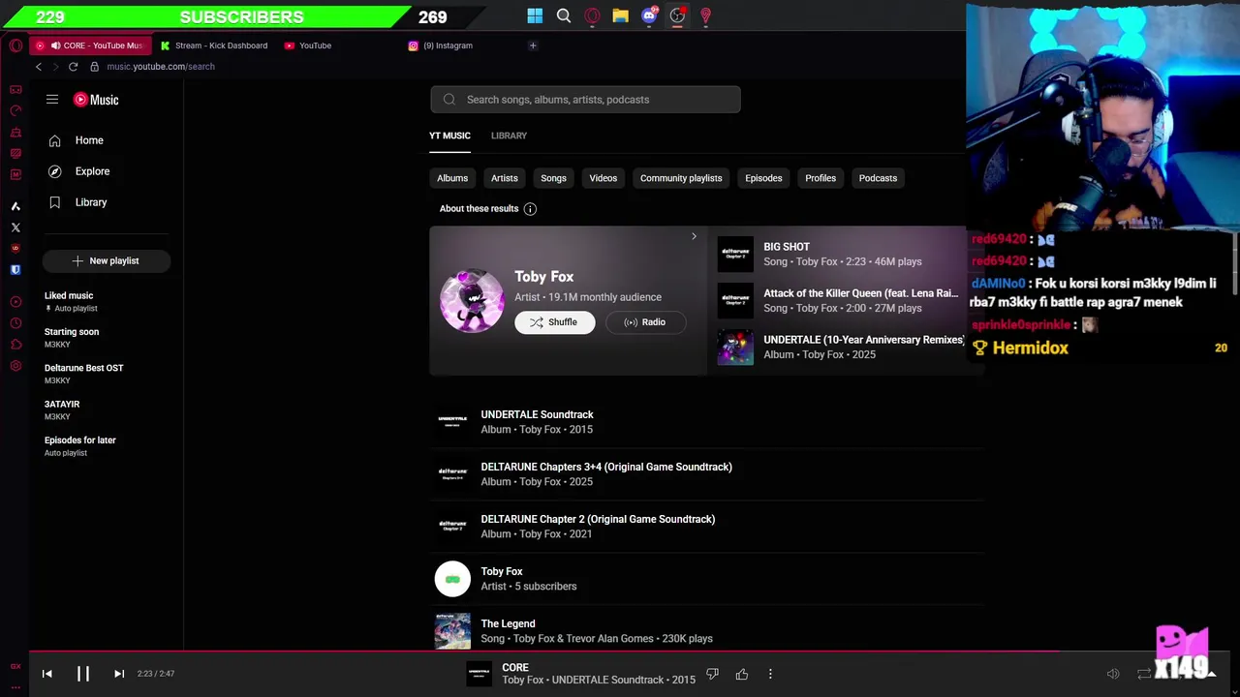The image size is (1240, 697).
Task: Filter results by Profiles
Action: 821,178
